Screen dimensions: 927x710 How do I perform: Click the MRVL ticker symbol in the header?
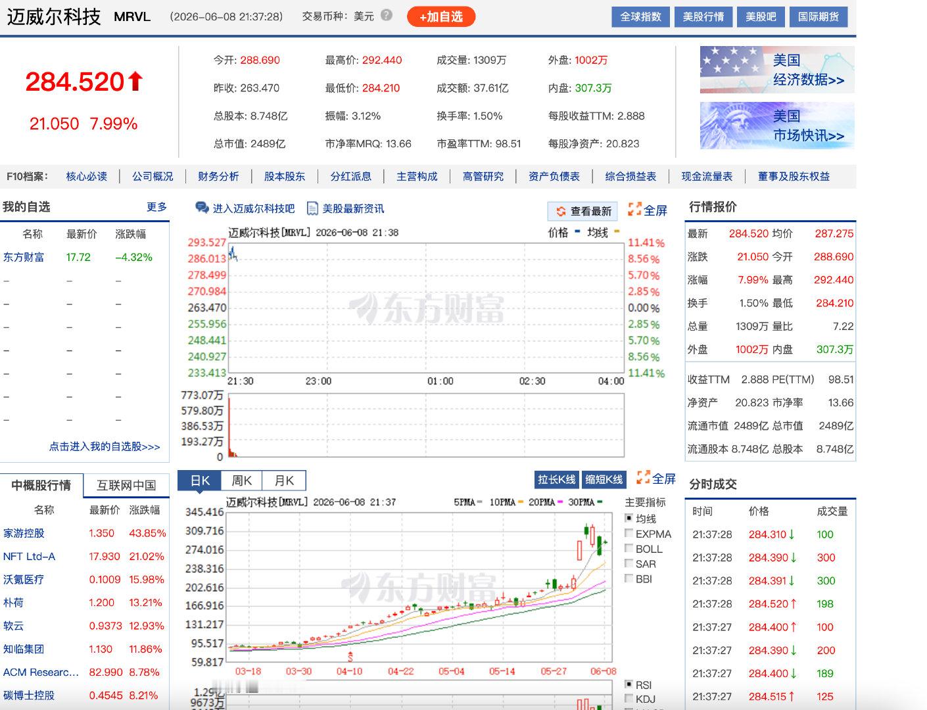coord(132,16)
